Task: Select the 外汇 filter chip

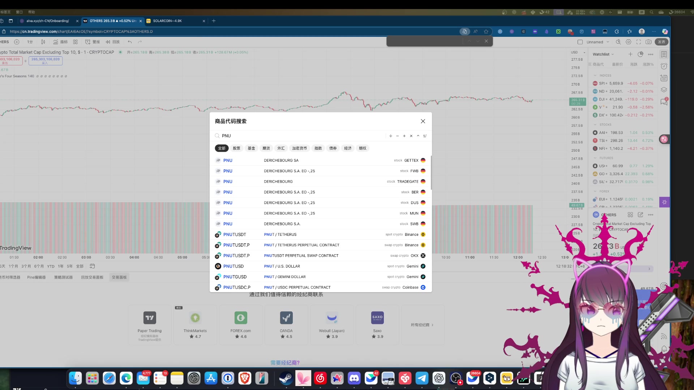Action: point(281,148)
